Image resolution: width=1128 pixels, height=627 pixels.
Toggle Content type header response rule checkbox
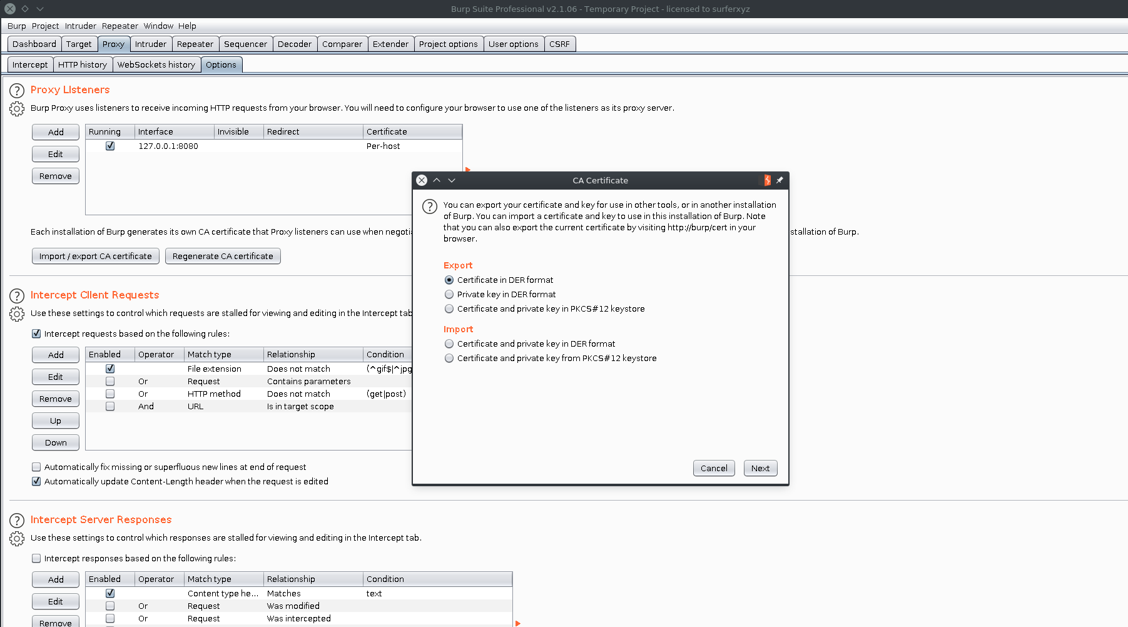point(110,593)
